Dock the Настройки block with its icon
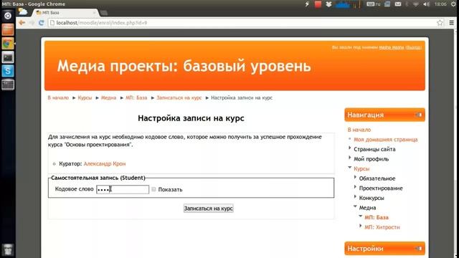This screenshot has width=459, height=258. (419, 249)
